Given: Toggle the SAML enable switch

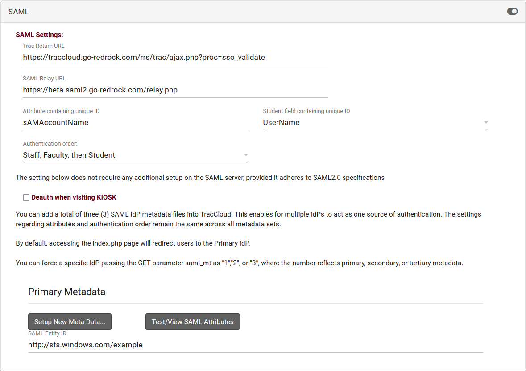Looking at the screenshot, I should pyautogui.click(x=512, y=12).
